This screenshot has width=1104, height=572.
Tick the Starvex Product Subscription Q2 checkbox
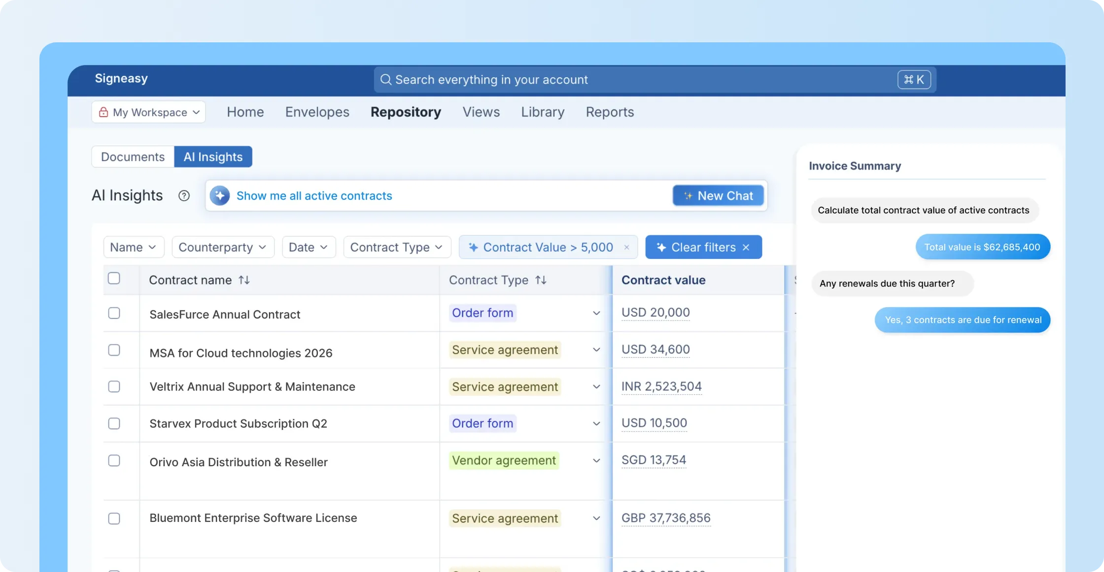pos(114,423)
